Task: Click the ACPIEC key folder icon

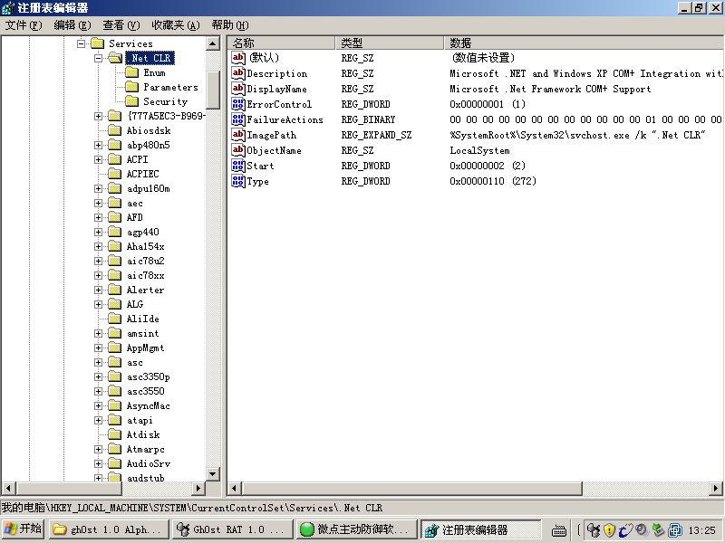Action: [115, 174]
